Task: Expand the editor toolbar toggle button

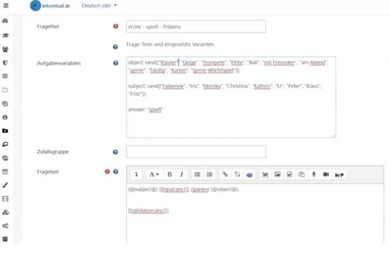Action: click(136, 174)
